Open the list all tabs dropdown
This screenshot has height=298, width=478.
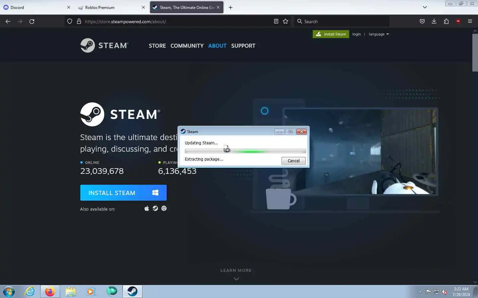(425, 7)
